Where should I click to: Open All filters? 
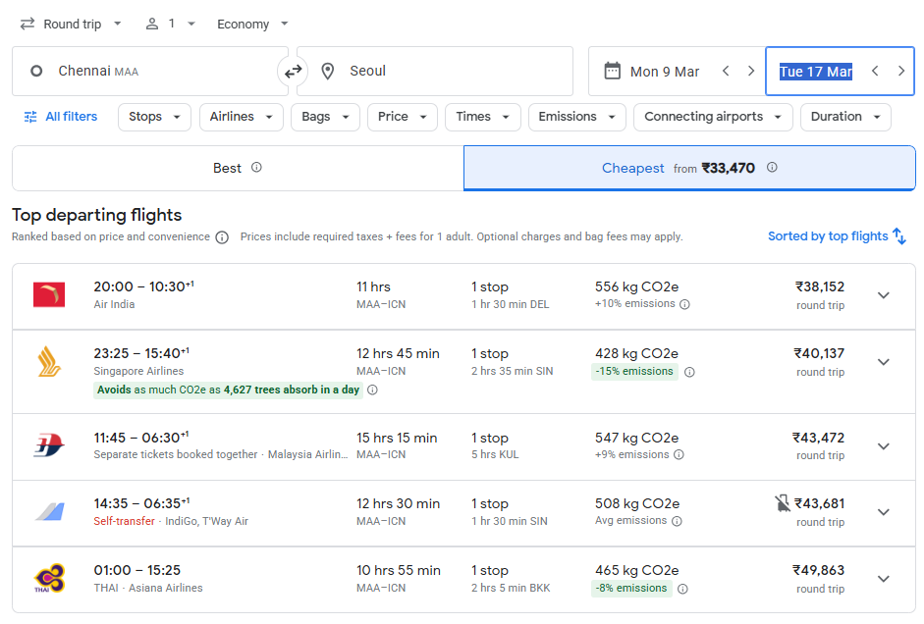(x=59, y=116)
